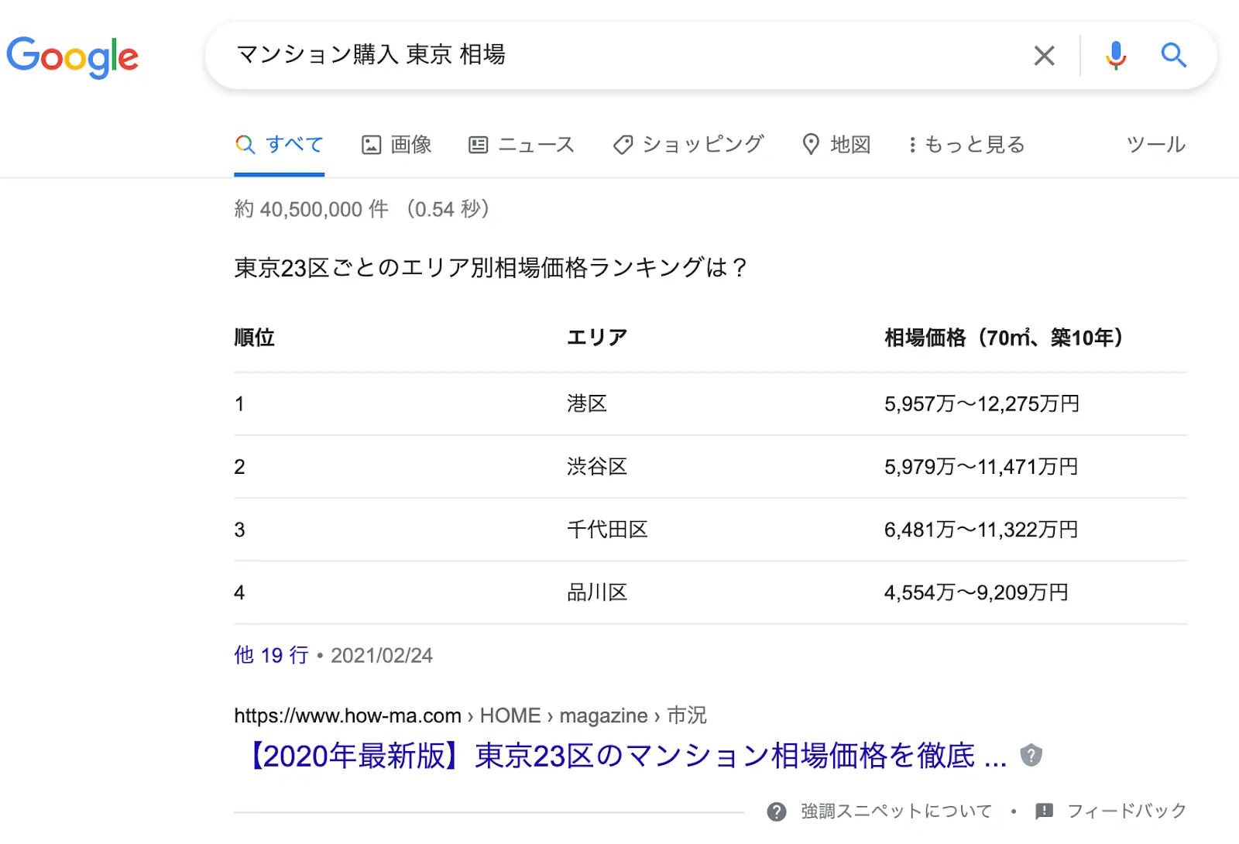Screen dimensions: 1239x844
Task: Clear the search query with X icon
Action: [x=1044, y=56]
